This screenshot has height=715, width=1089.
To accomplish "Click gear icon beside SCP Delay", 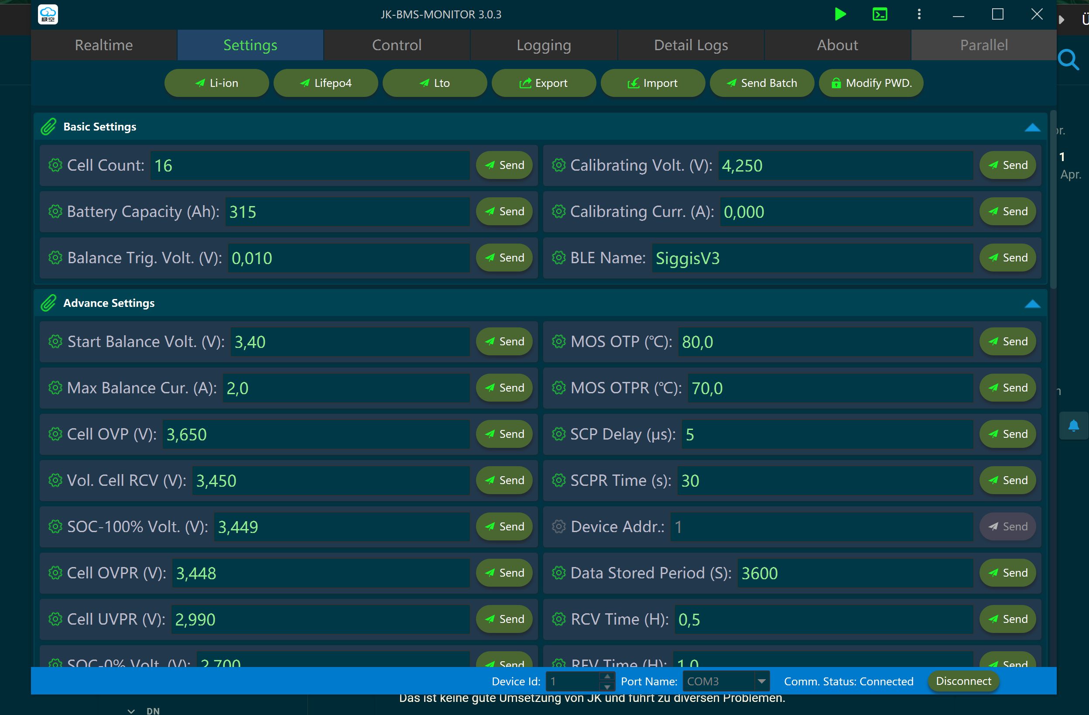I will click(559, 433).
